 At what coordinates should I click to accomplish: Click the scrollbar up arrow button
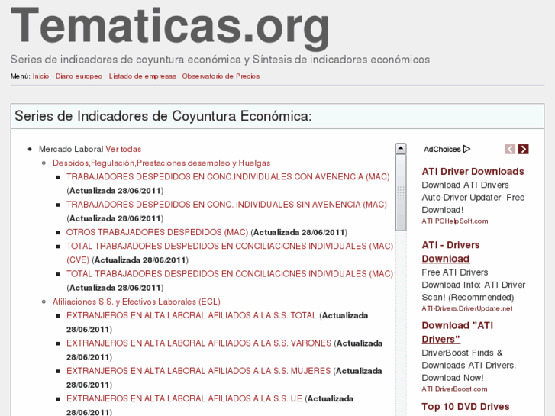tap(401, 148)
